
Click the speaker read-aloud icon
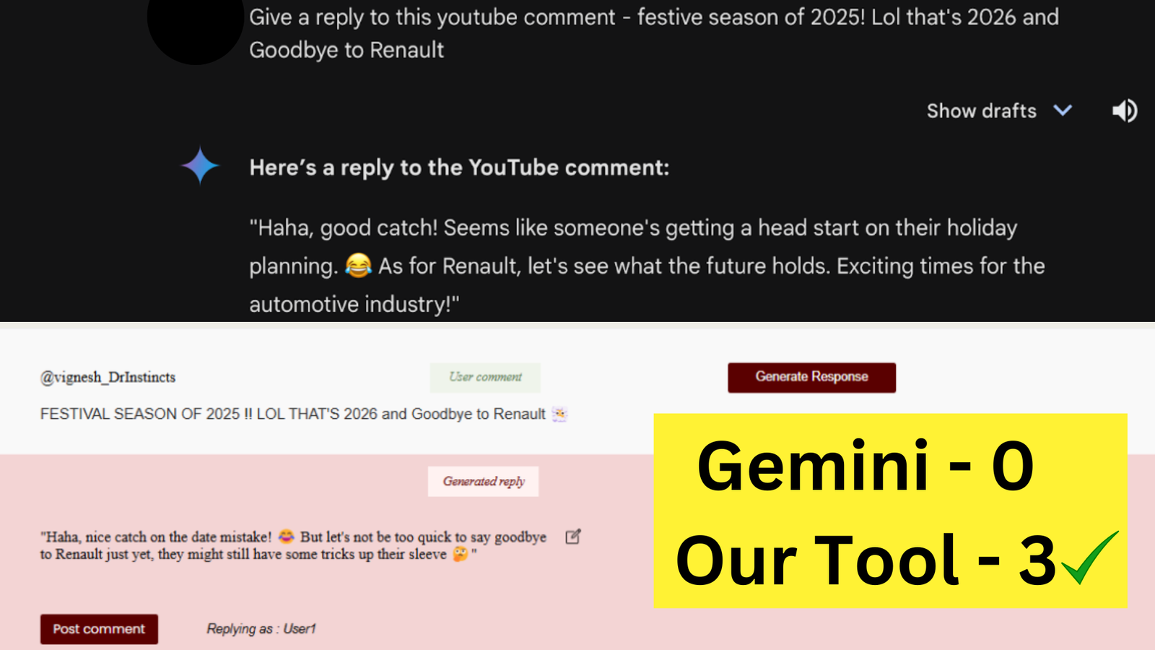coord(1124,110)
